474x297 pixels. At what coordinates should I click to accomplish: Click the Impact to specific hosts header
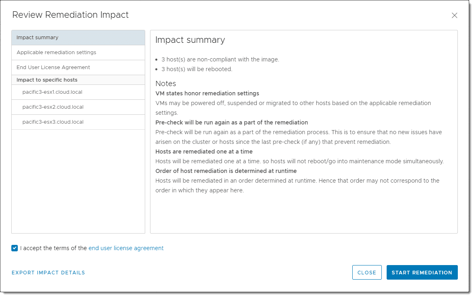pos(47,80)
